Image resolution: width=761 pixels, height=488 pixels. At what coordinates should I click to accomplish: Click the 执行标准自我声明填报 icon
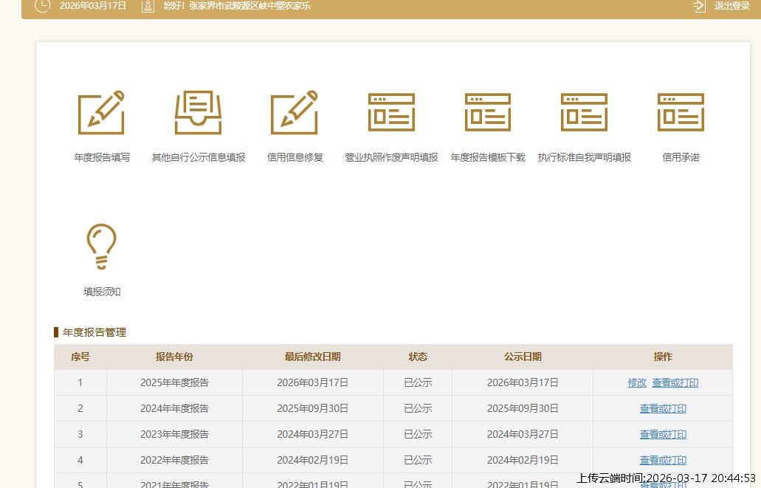point(584,112)
